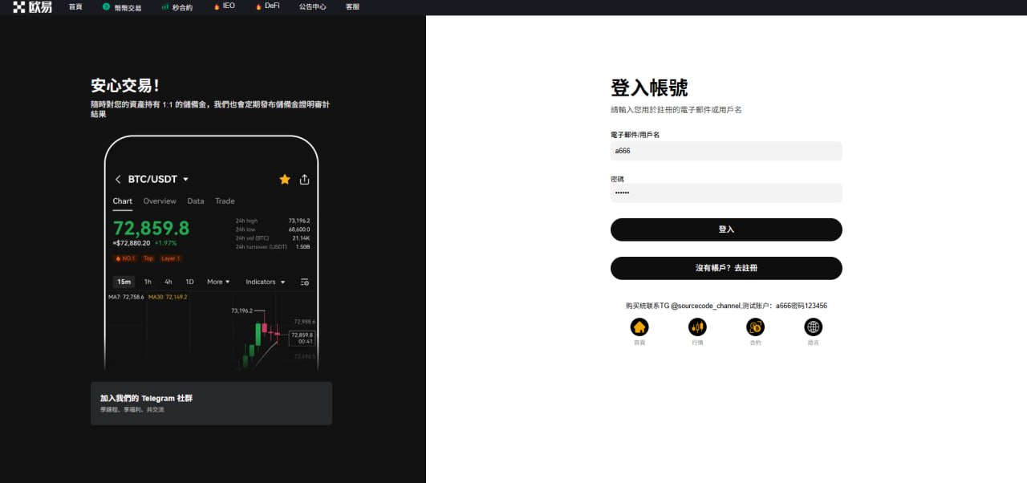This screenshot has height=483, width=1027.
Task: Switch chart interval to 4h
Action: [x=168, y=282]
